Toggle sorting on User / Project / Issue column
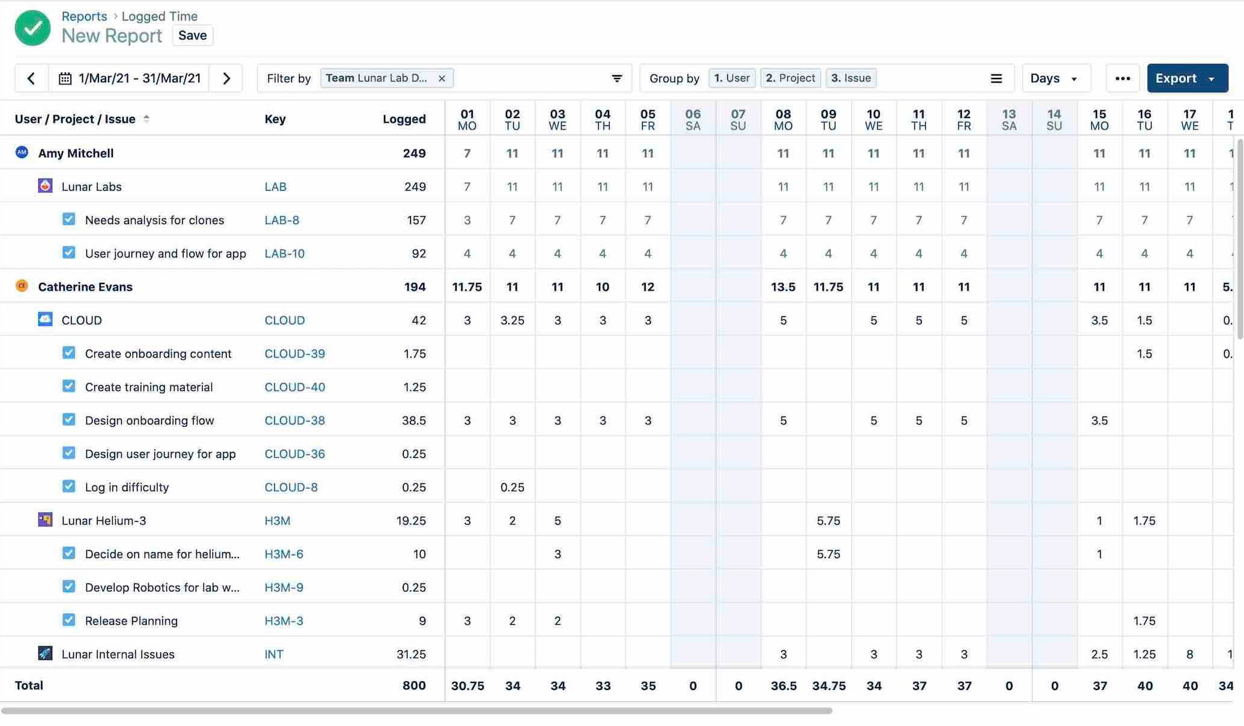1244x726 pixels. (x=146, y=118)
